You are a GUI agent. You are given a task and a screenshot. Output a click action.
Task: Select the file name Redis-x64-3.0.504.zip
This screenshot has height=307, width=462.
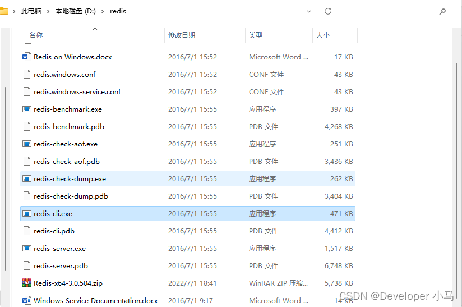68,283
